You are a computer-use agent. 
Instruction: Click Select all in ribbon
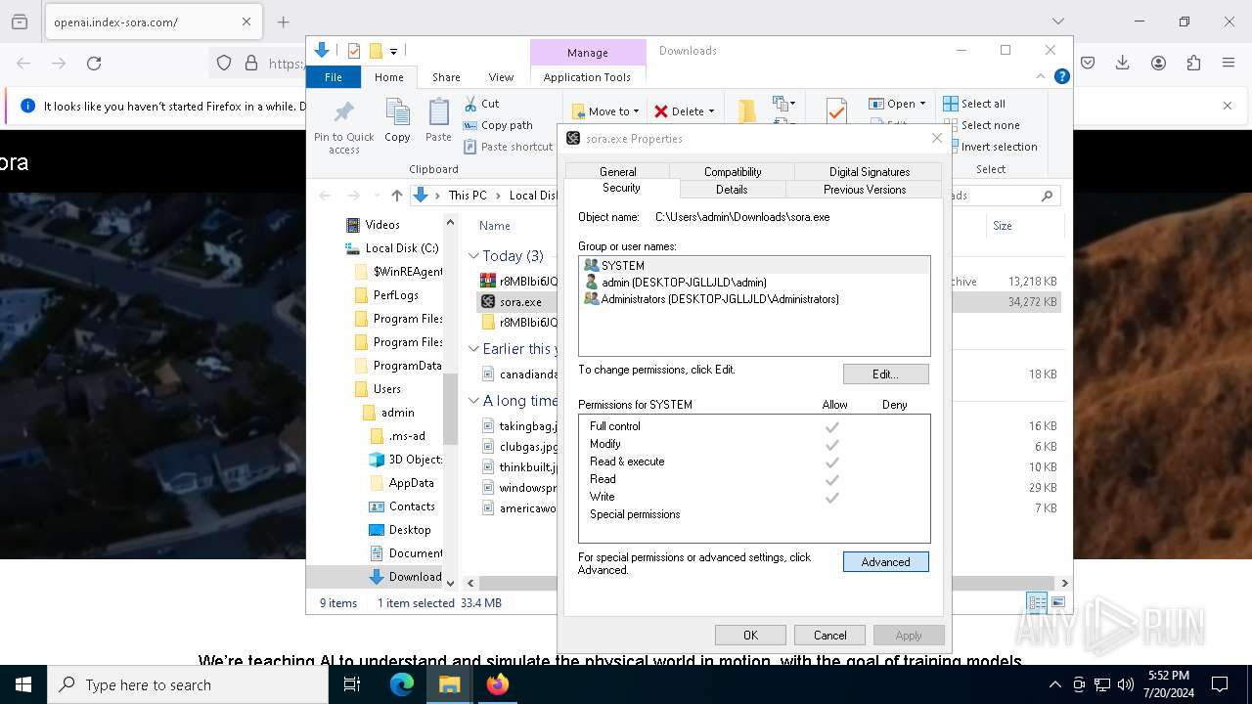[974, 104]
